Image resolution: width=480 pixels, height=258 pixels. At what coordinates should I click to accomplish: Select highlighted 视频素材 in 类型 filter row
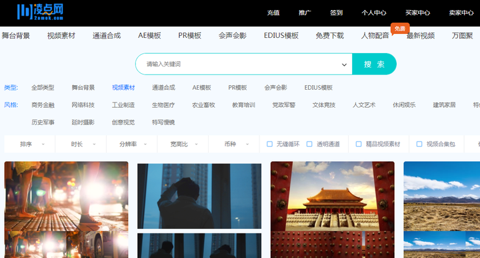click(x=123, y=88)
